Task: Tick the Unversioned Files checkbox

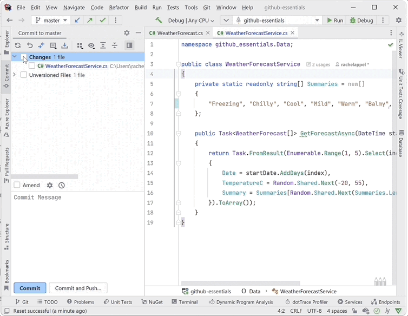Action: (x=24, y=75)
